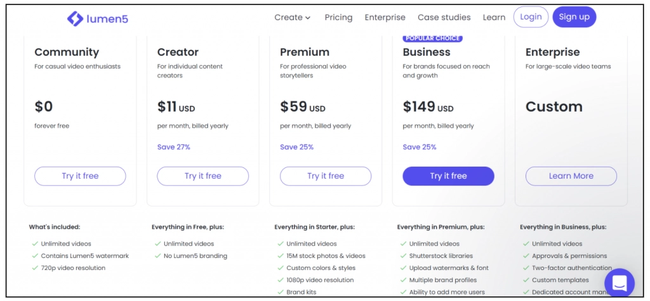Screen dimensions: 650x301
Task: Go to the Enterprise menu item
Action: point(385,17)
